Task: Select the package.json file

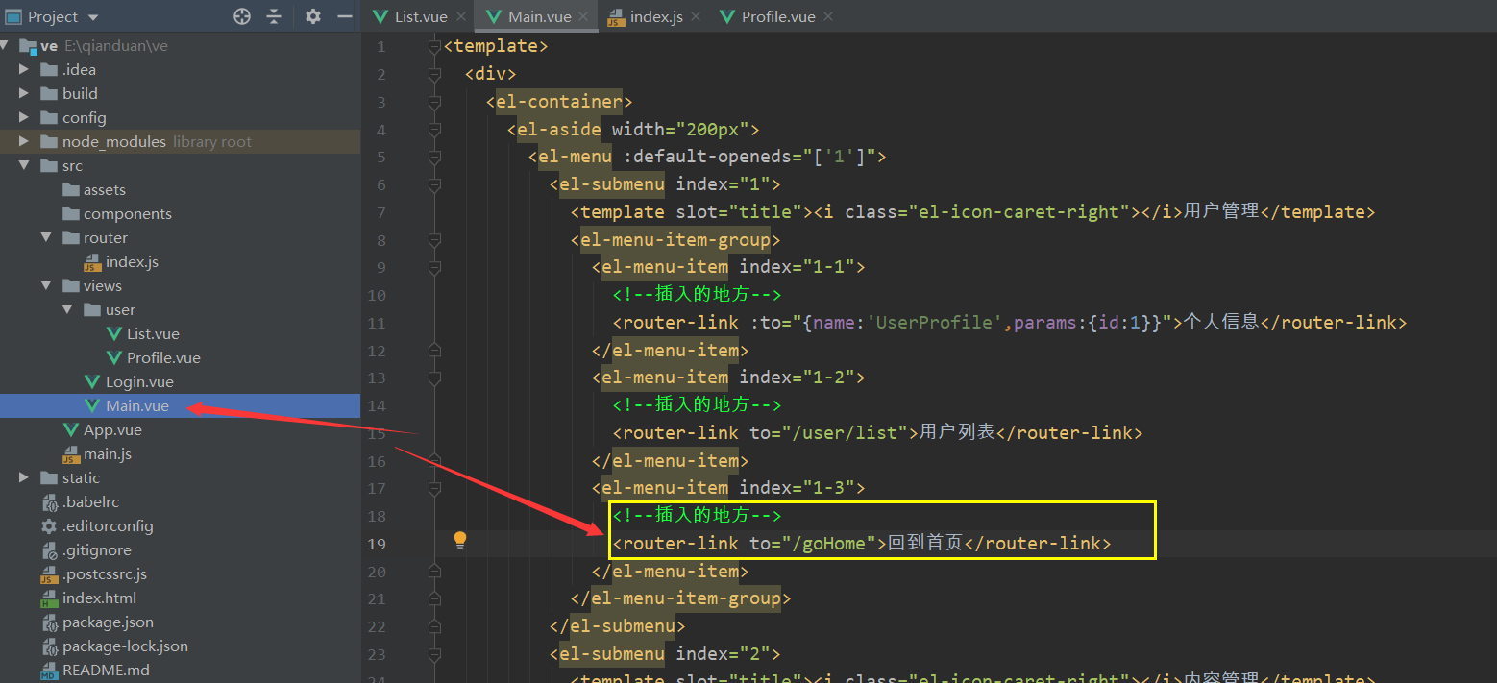Action: pos(97,622)
